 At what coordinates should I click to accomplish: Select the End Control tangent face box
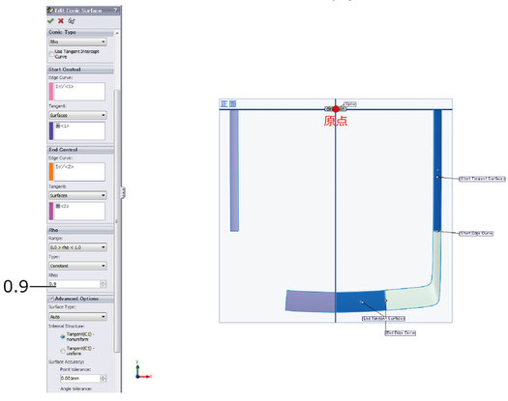point(79,211)
